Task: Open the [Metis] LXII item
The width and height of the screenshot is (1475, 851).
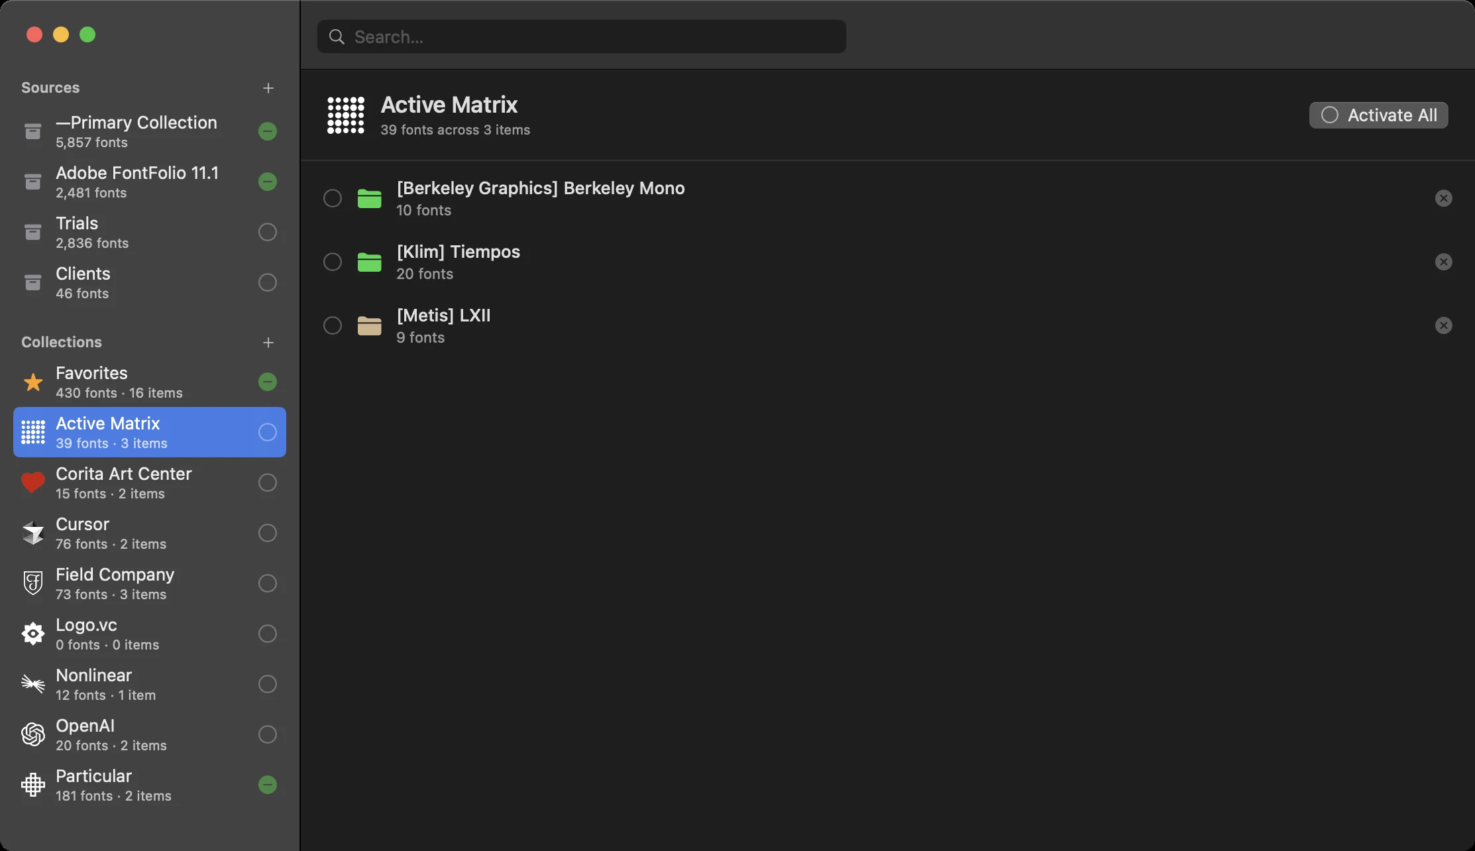Action: click(x=888, y=325)
